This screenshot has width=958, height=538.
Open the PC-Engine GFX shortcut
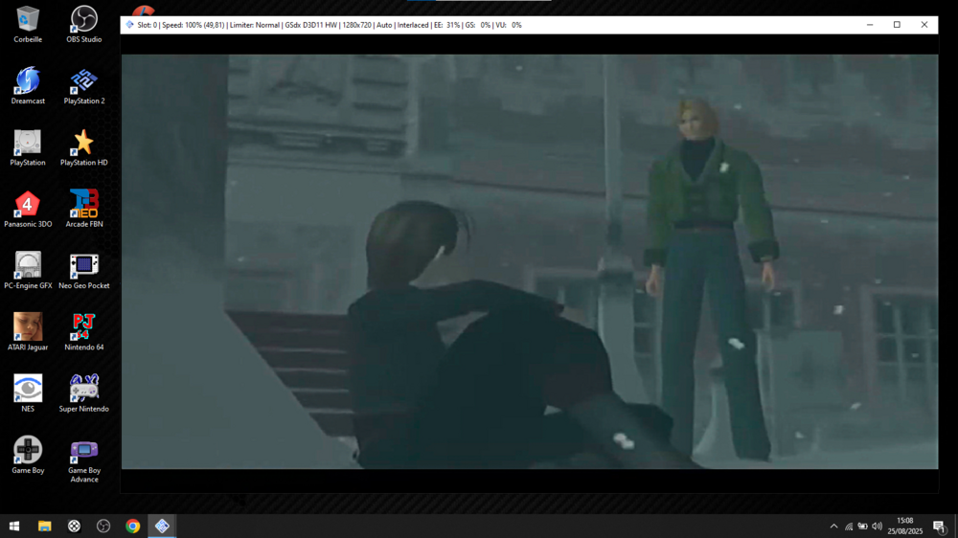point(28,271)
